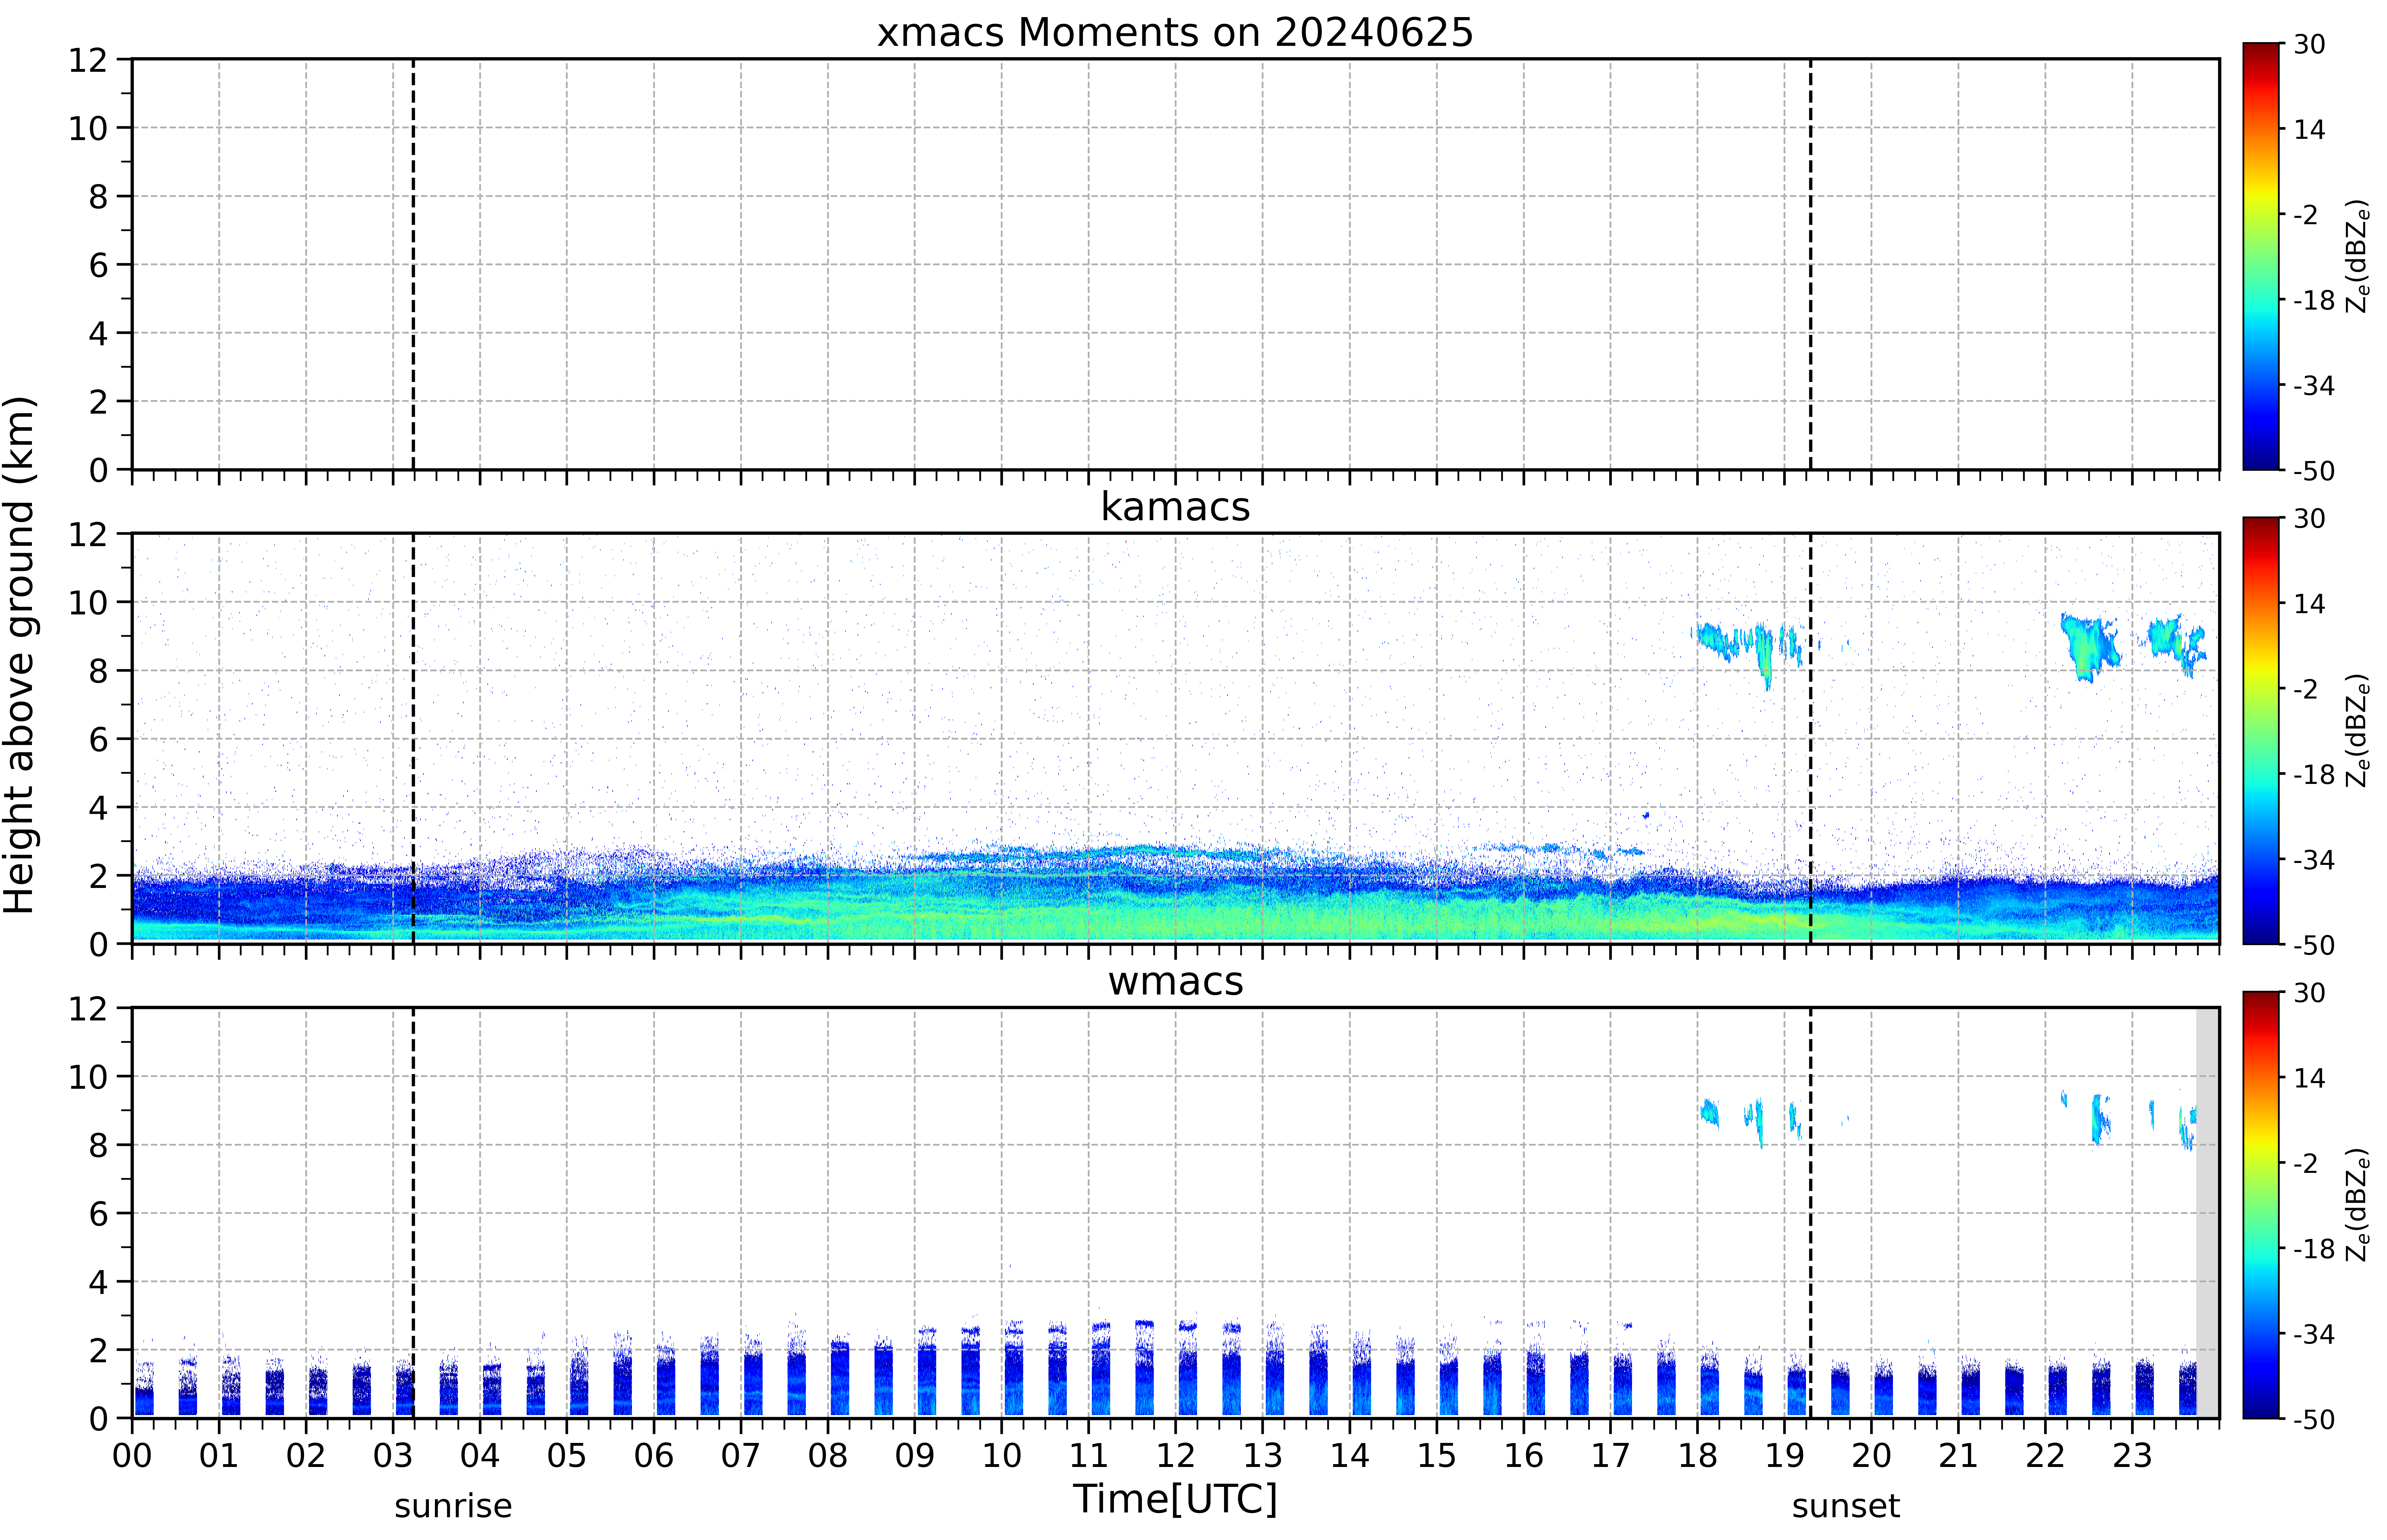2387x1540 pixels.
Task: Click the time tick label '06'
Action: 654,1456
